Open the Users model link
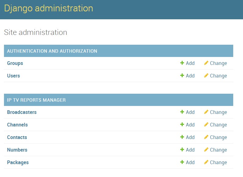 [13, 76]
